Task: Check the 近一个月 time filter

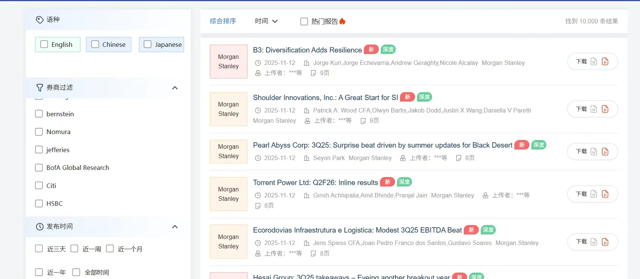Action: point(110,248)
